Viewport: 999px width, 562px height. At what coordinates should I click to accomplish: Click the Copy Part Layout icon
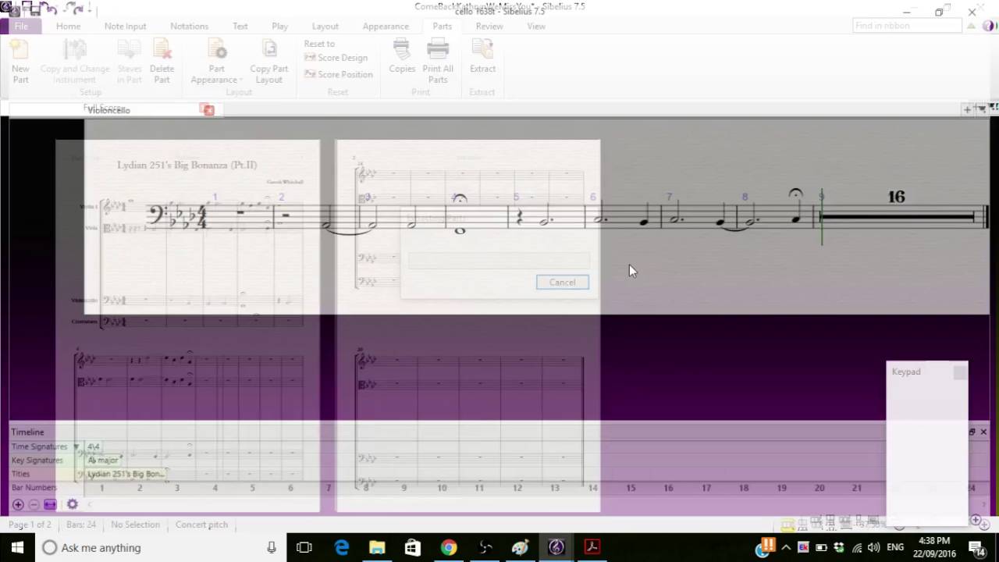[x=269, y=61]
